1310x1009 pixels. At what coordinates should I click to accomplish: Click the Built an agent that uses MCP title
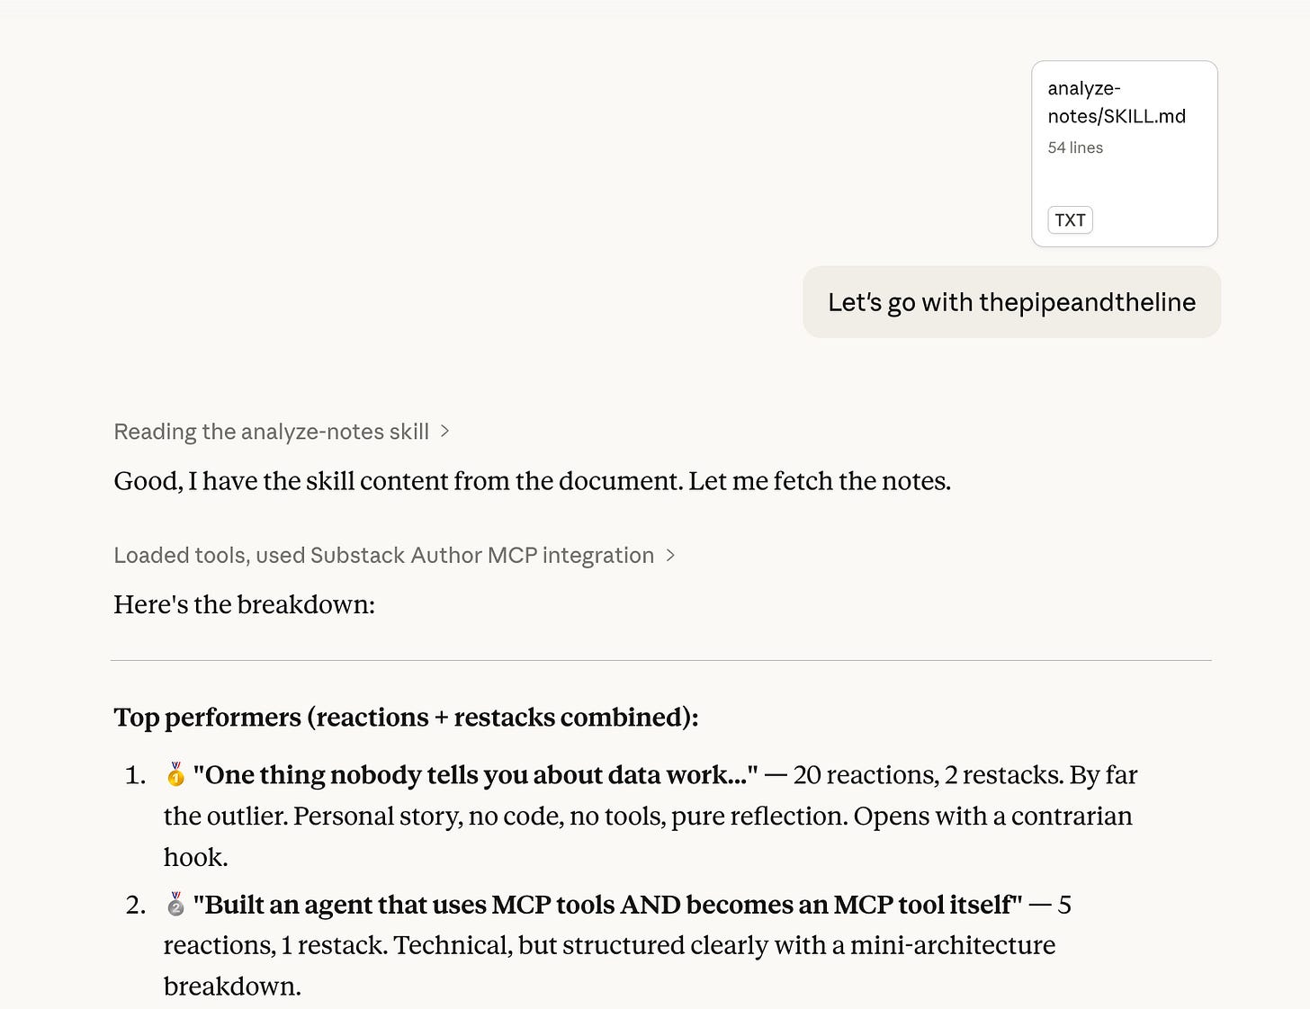pos(607,905)
